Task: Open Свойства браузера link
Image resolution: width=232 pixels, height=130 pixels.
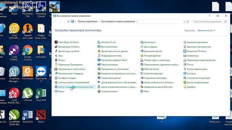Action: click(153, 73)
